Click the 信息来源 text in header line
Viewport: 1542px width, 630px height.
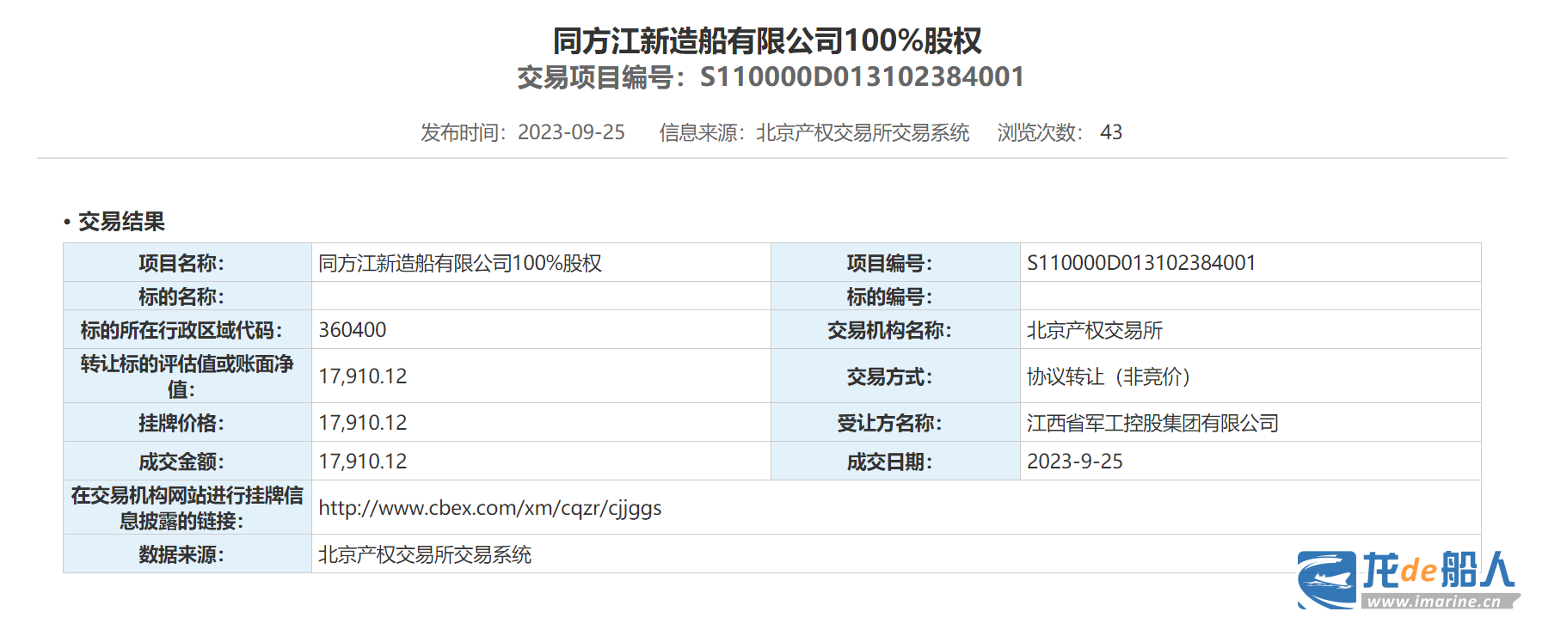click(x=814, y=132)
